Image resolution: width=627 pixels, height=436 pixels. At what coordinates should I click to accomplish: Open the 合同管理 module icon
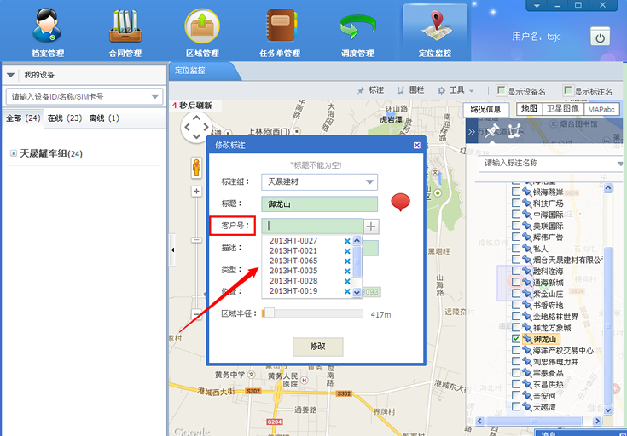[x=125, y=27]
